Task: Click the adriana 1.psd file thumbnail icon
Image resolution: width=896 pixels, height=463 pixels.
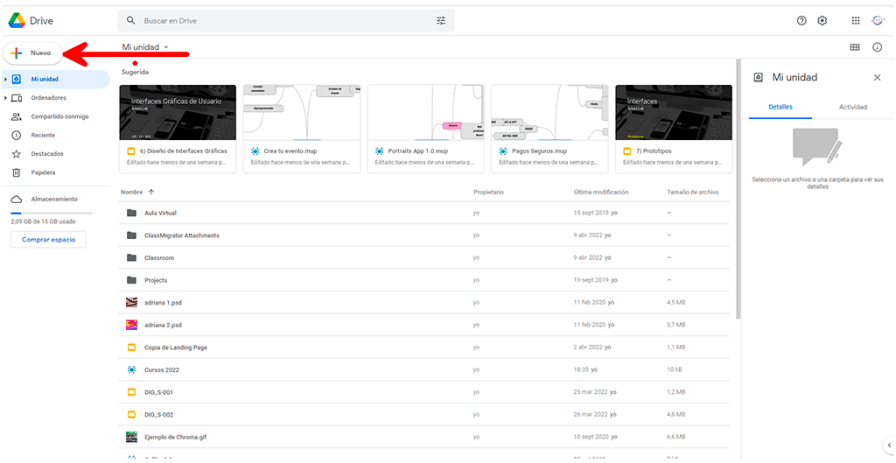Action: click(131, 302)
